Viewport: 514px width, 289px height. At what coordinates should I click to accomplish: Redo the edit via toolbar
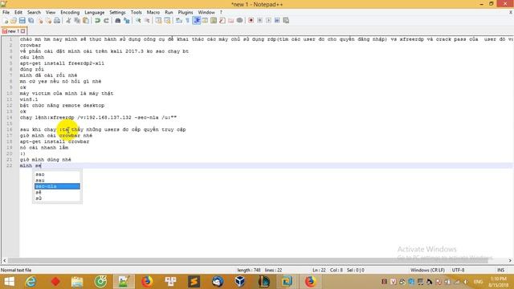coord(106,21)
